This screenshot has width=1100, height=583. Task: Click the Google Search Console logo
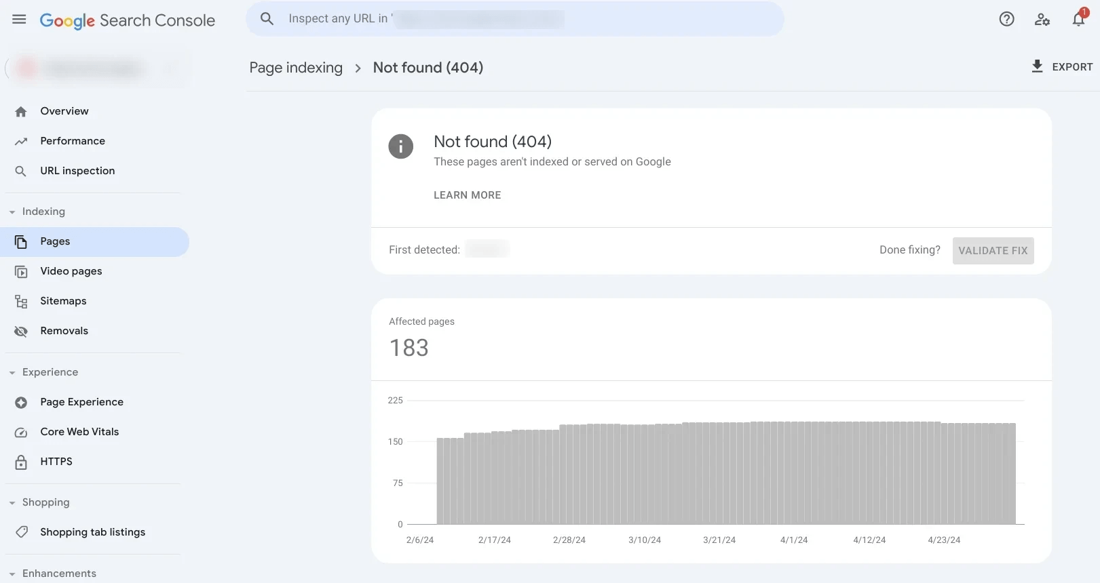click(127, 20)
